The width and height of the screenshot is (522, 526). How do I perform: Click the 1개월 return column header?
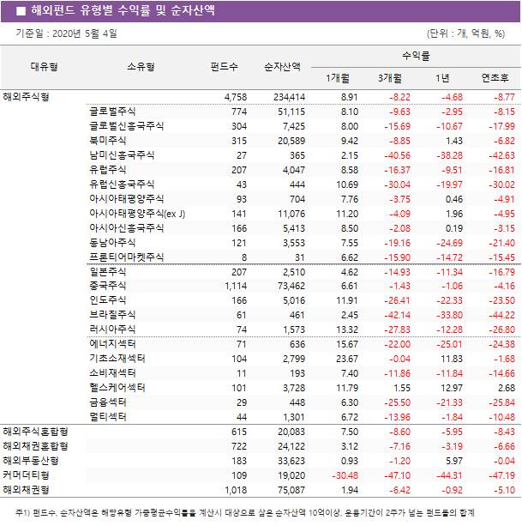pos(339,79)
